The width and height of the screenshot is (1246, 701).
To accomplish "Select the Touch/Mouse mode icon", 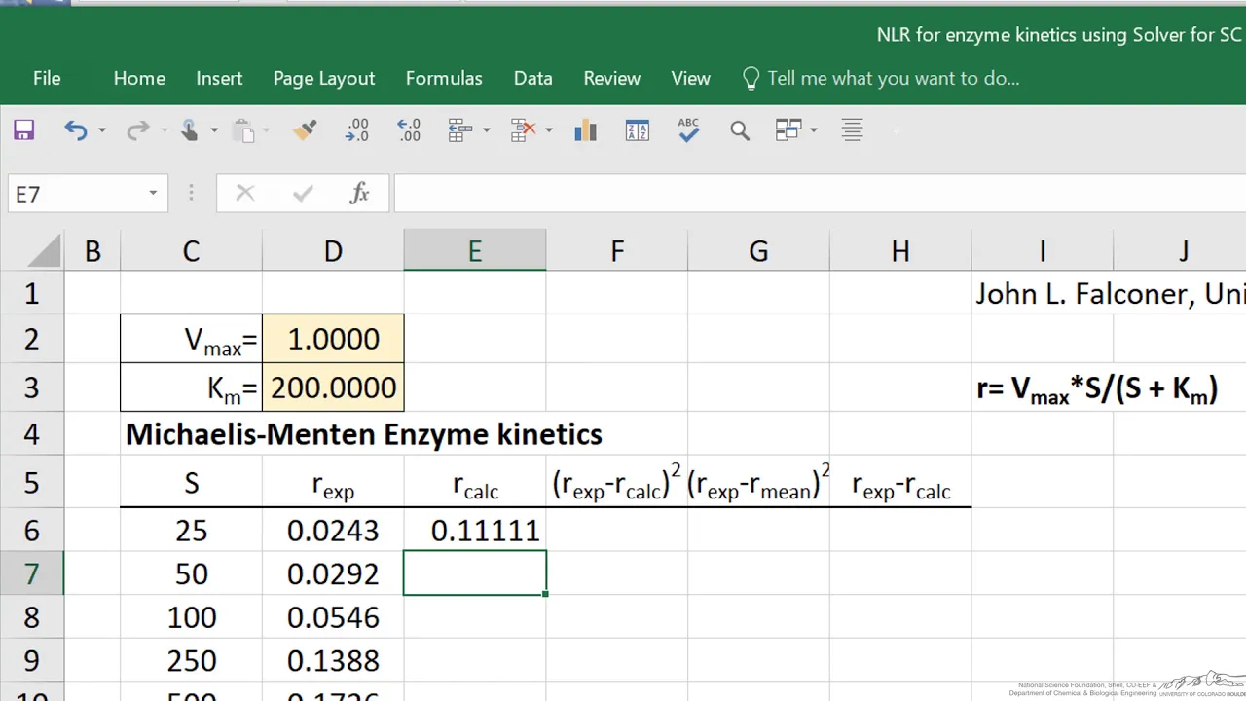I will pyautogui.click(x=189, y=130).
